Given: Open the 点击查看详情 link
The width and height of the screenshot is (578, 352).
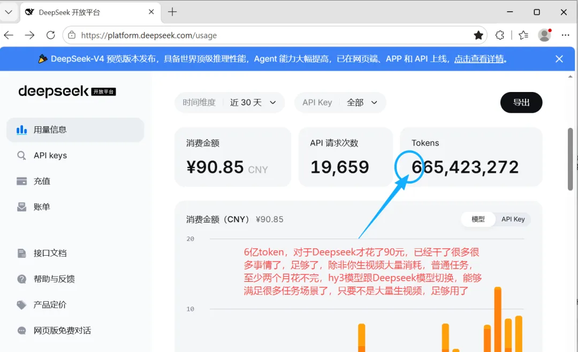Looking at the screenshot, I should [479, 59].
